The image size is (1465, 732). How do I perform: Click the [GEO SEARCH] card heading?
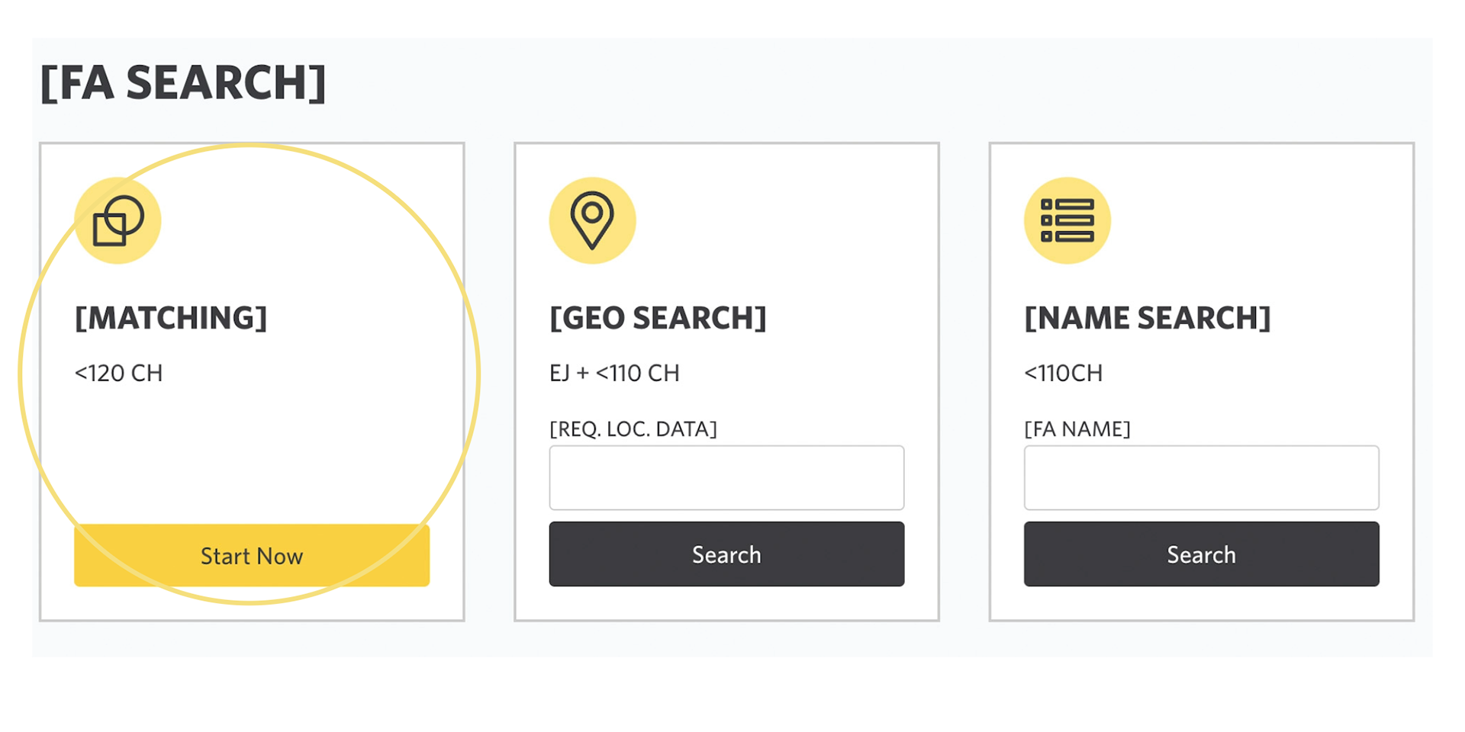coord(658,318)
